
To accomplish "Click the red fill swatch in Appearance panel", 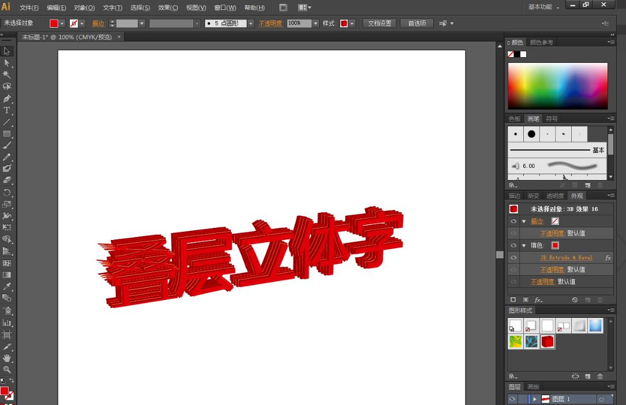I will (555, 245).
